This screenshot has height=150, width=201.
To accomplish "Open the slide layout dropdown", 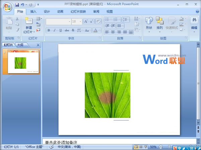I will (x=39, y=19).
